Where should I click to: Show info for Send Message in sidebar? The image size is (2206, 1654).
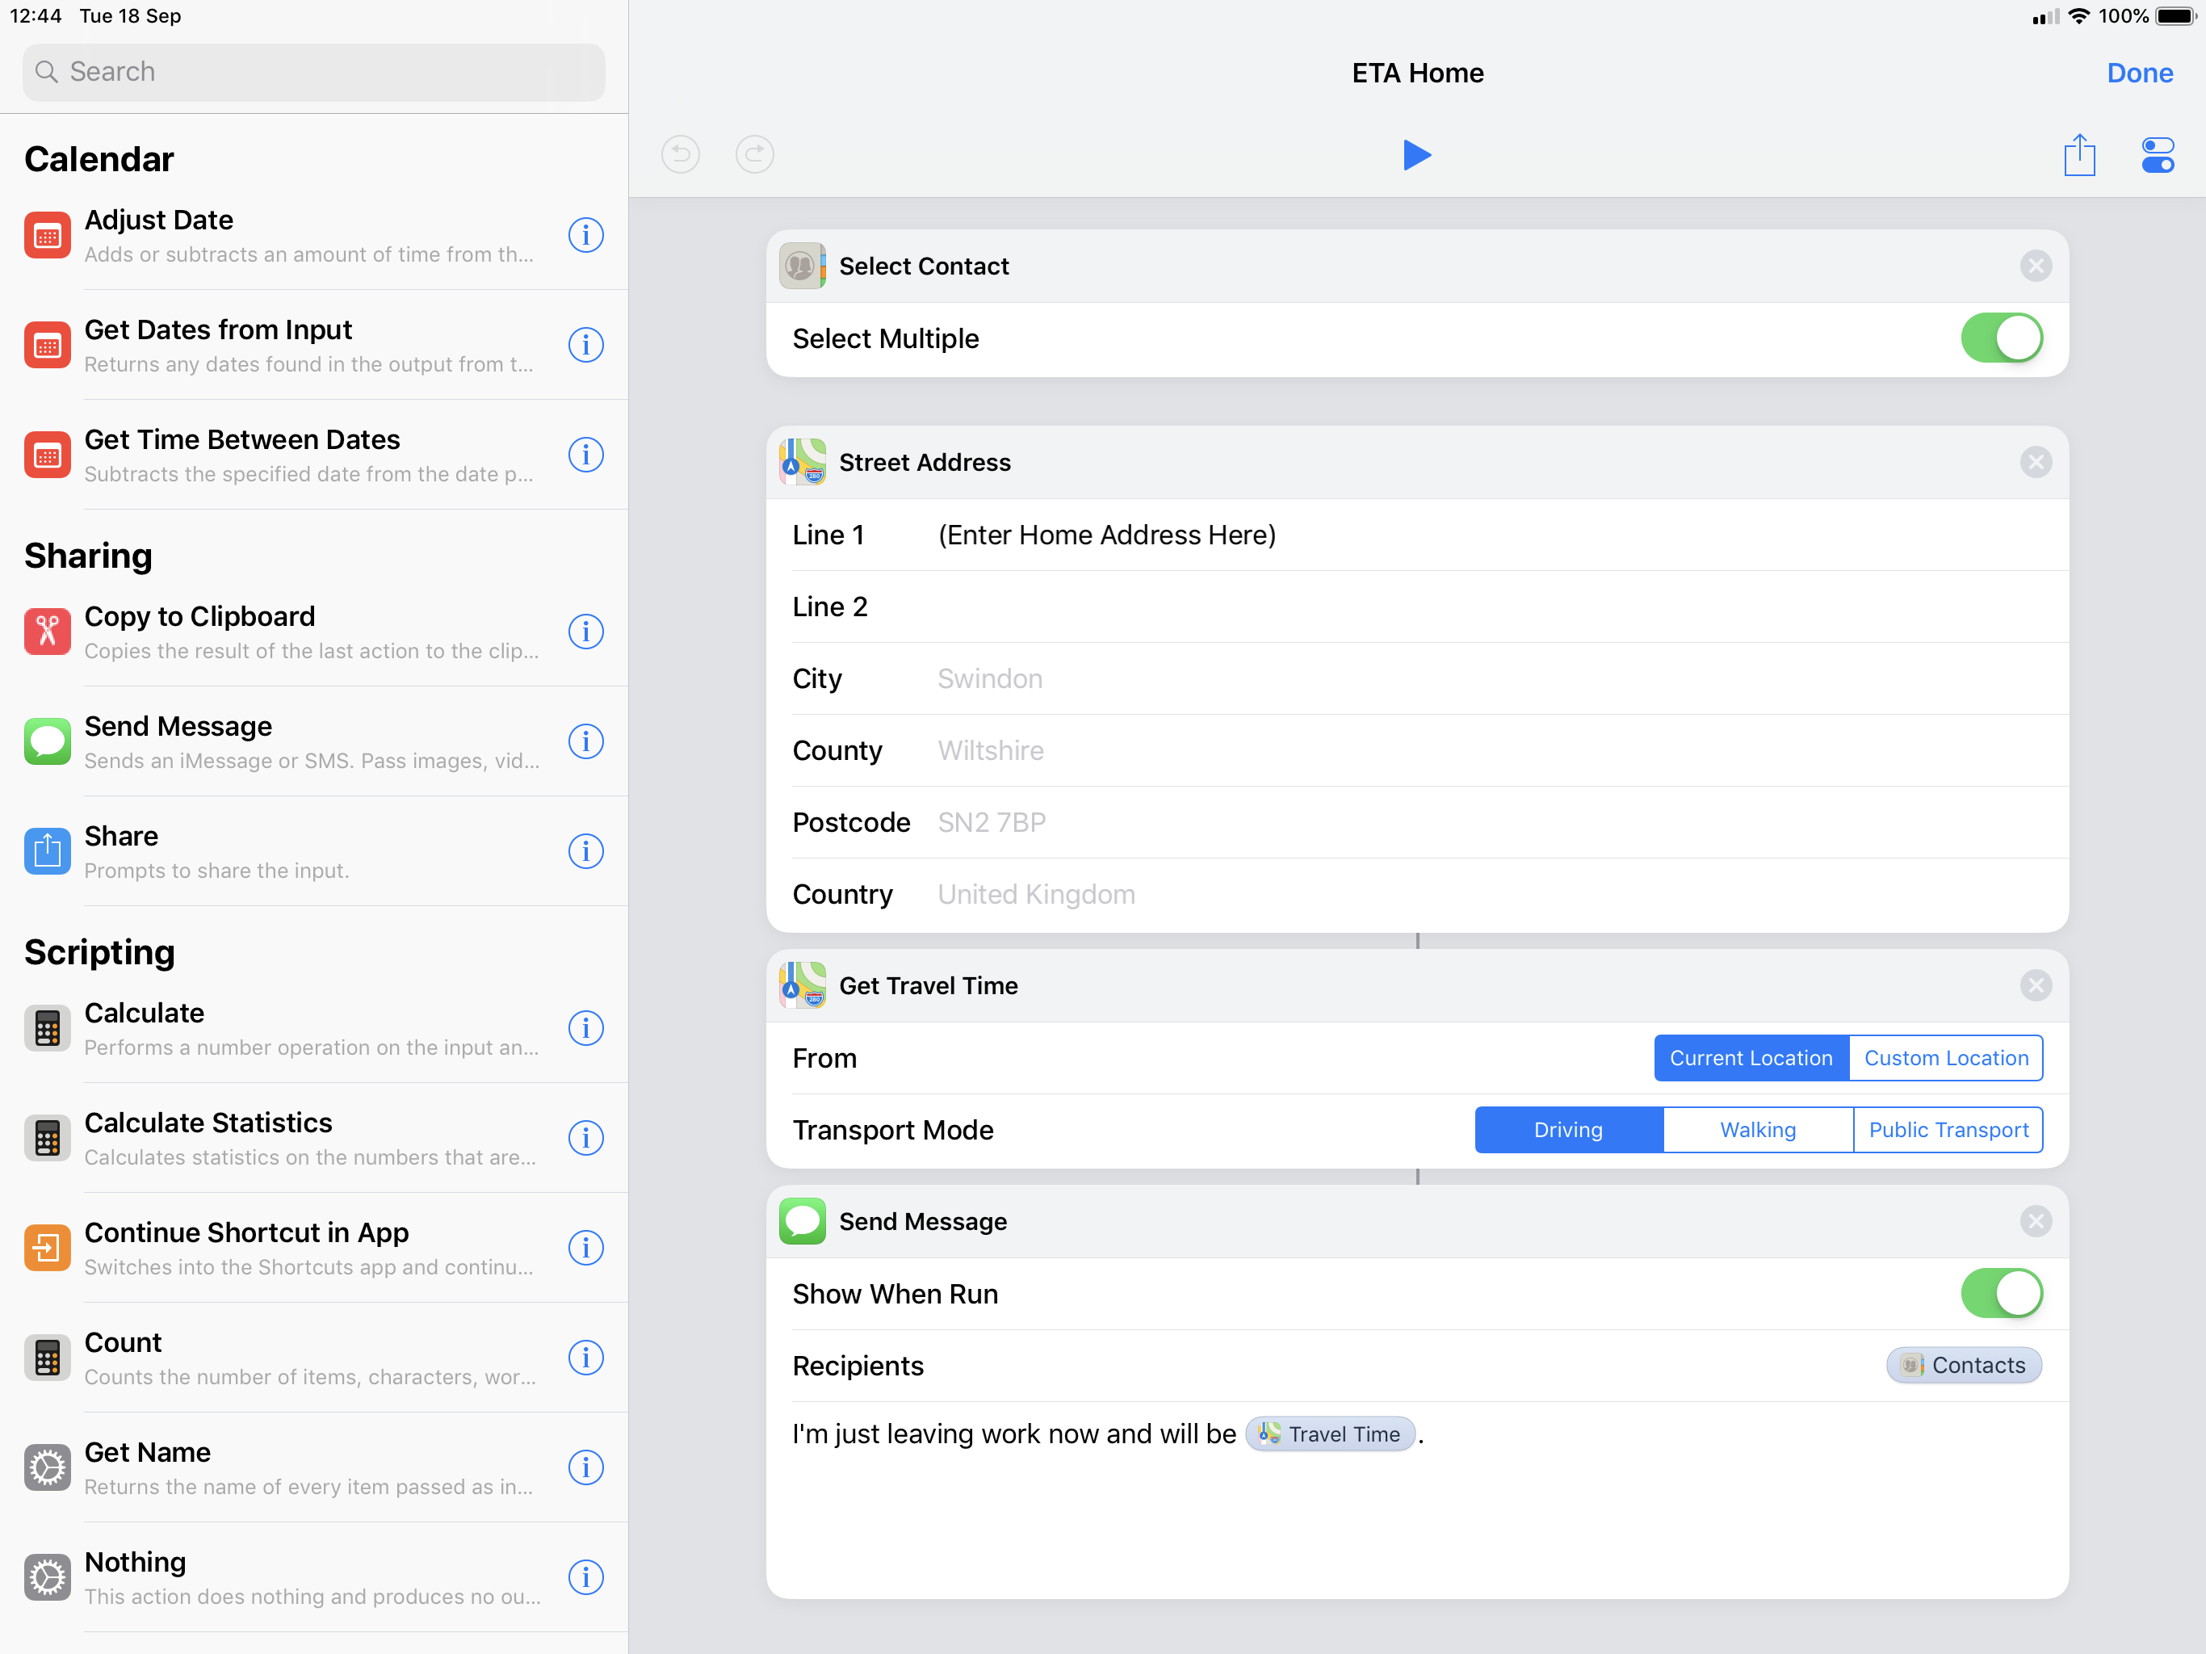pyautogui.click(x=585, y=741)
